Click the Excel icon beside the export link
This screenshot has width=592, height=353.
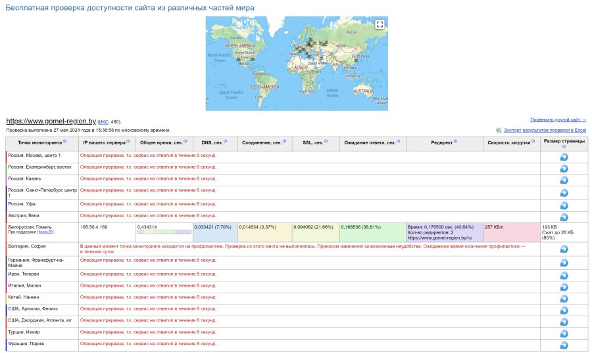(499, 131)
